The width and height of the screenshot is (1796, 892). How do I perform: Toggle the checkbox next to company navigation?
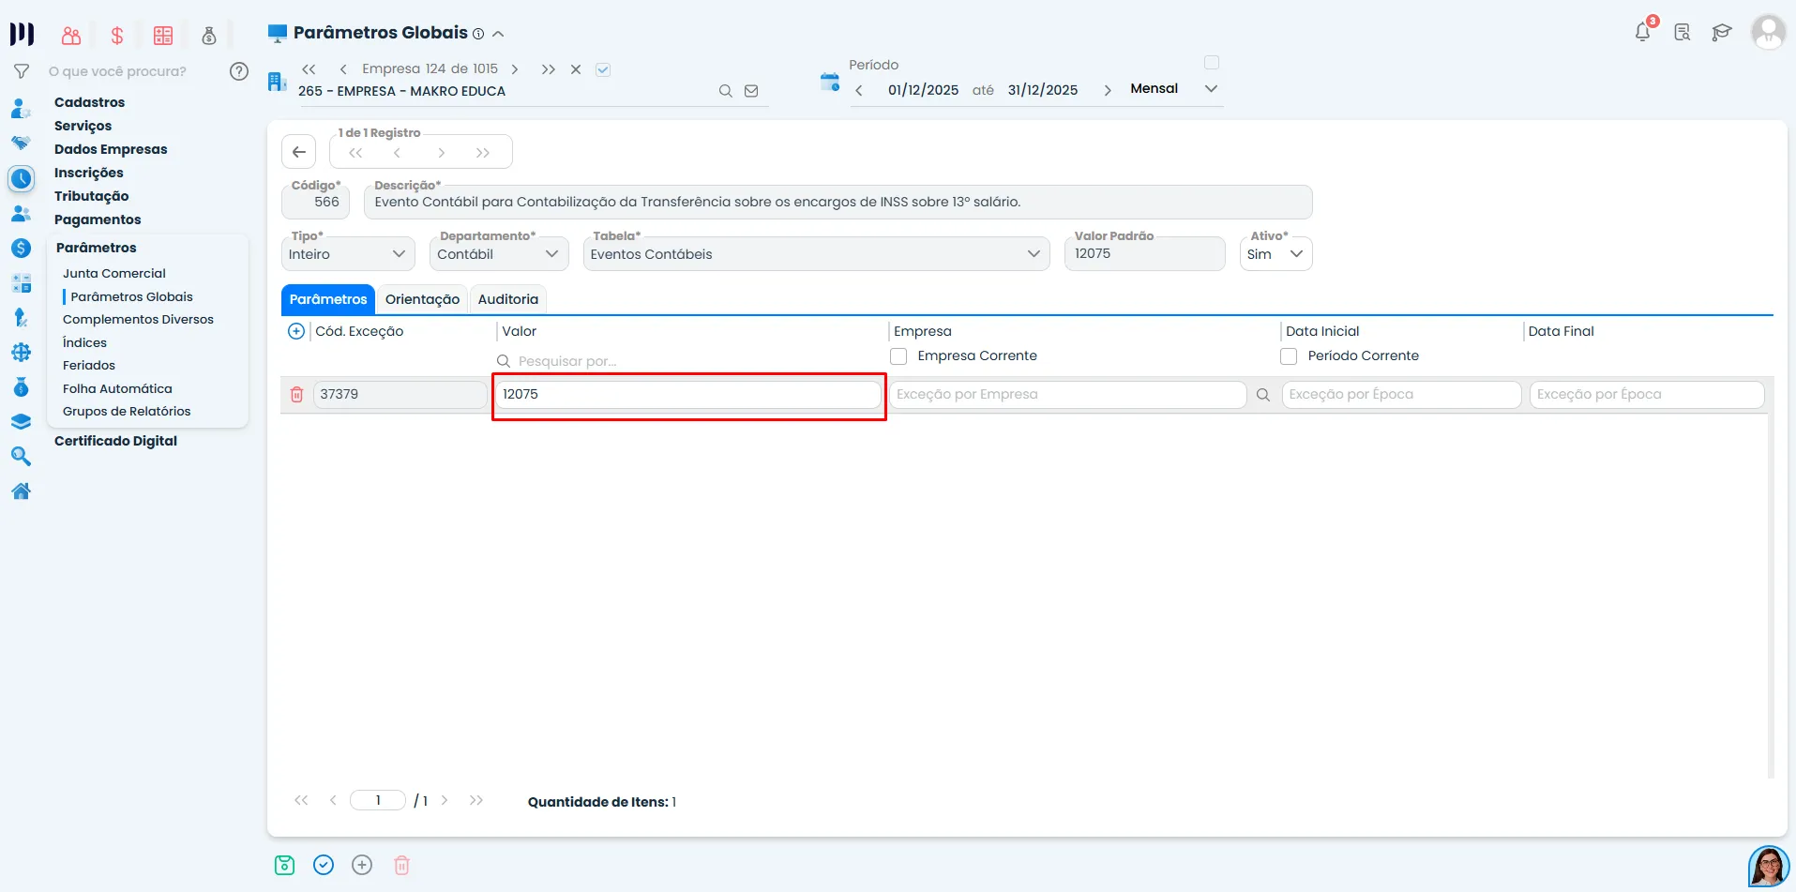(x=603, y=69)
